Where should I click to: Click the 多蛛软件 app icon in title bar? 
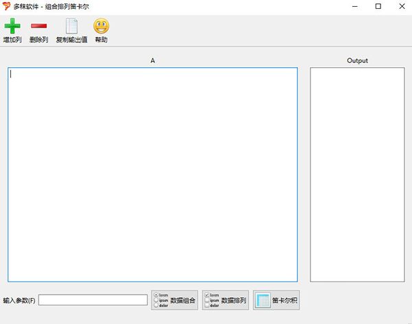click(x=7, y=6)
